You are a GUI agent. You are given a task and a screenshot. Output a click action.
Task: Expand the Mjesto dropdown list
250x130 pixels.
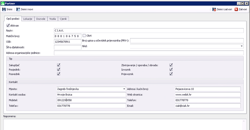[x=124, y=89]
